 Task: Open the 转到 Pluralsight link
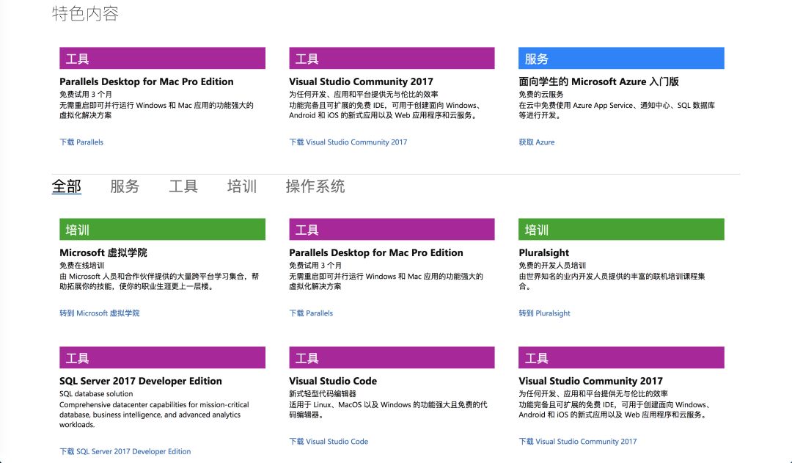click(x=544, y=313)
